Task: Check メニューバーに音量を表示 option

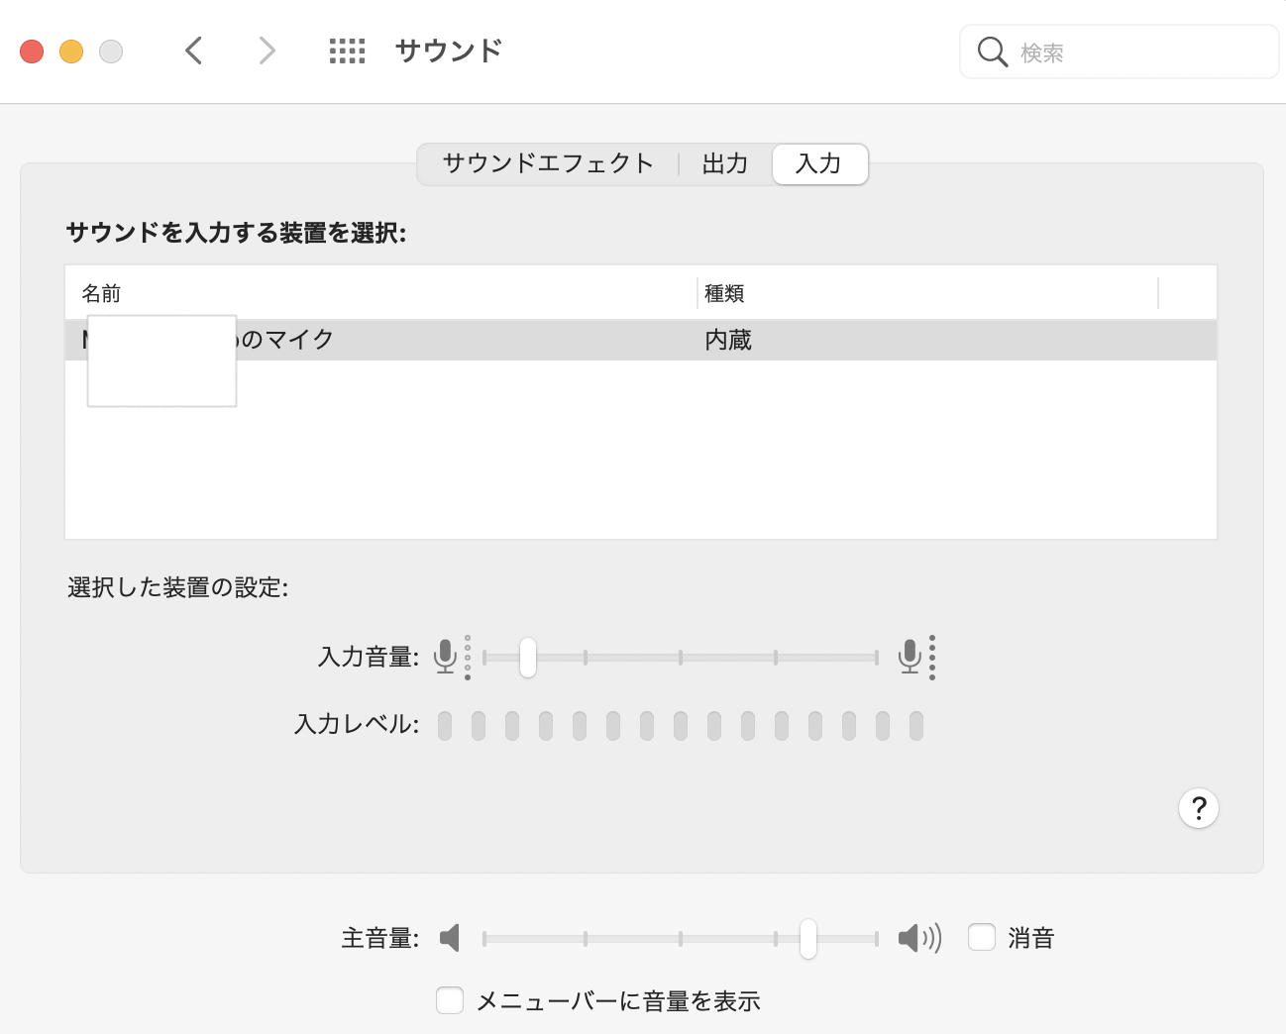Action: point(450,1000)
